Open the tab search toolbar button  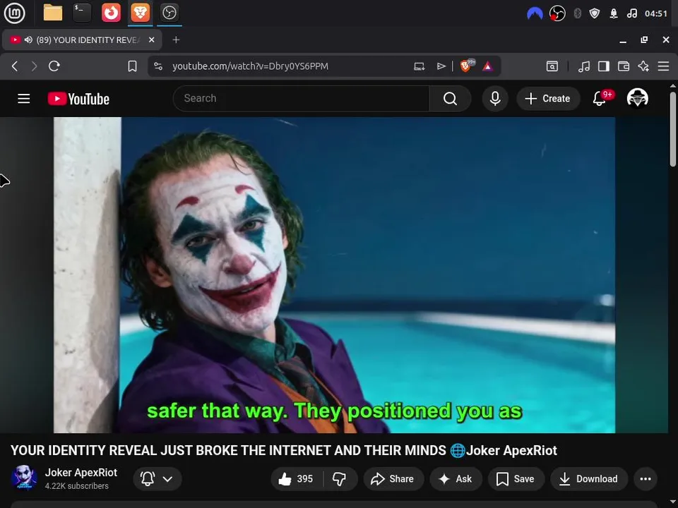(x=552, y=66)
